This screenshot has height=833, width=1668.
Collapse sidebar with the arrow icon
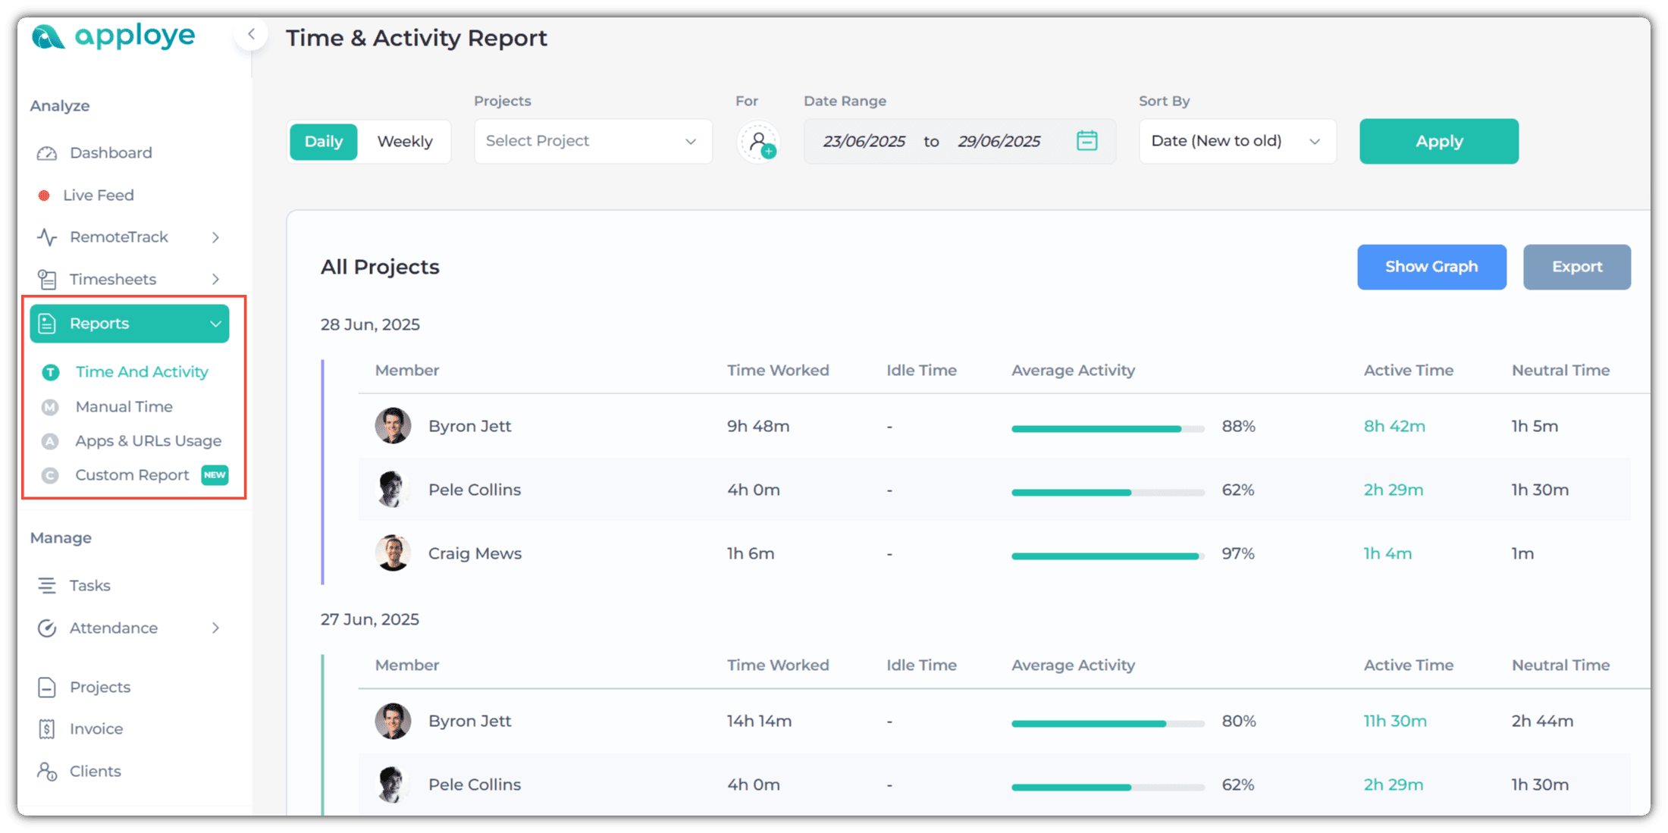[x=251, y=34]
